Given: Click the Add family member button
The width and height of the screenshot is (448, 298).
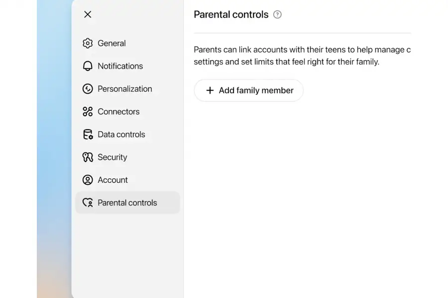Looking at the screenshot, I should [249, 90].
